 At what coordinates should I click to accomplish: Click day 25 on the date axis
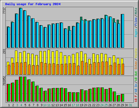pos(106,105)
